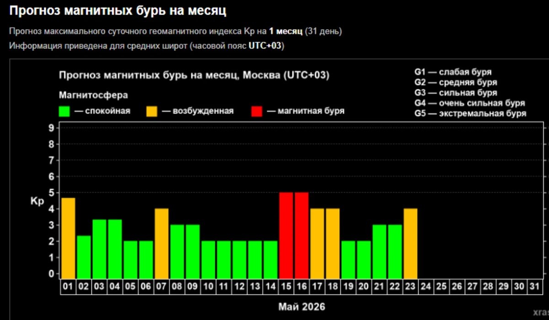Viewport: 549px width, 320px height.
Task: Select the green bar for May 03
Action: pos(99,249)
